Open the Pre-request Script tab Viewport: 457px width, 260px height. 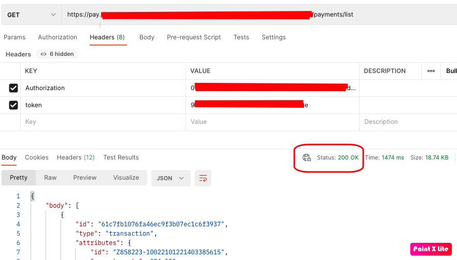tap(194, 37)
